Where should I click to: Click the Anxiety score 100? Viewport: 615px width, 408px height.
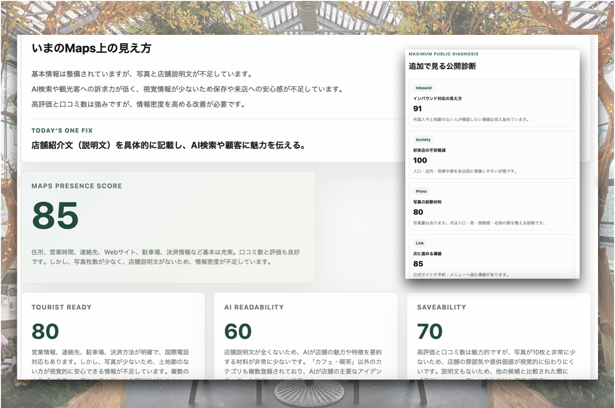tap(420, 160)
